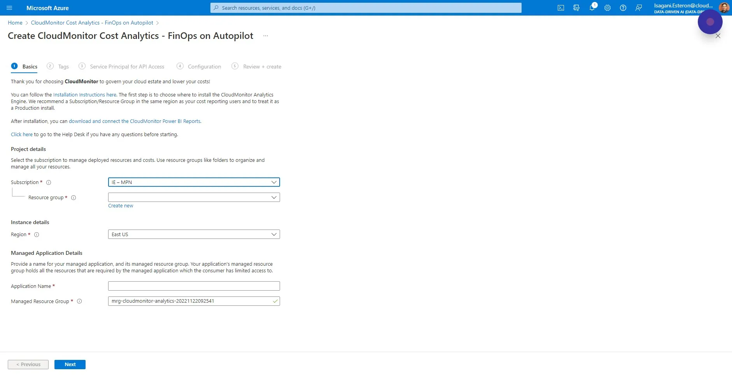Screen dimensions: 732x377
Task: Click Create new resource group link
Action: tap(121, 206)
